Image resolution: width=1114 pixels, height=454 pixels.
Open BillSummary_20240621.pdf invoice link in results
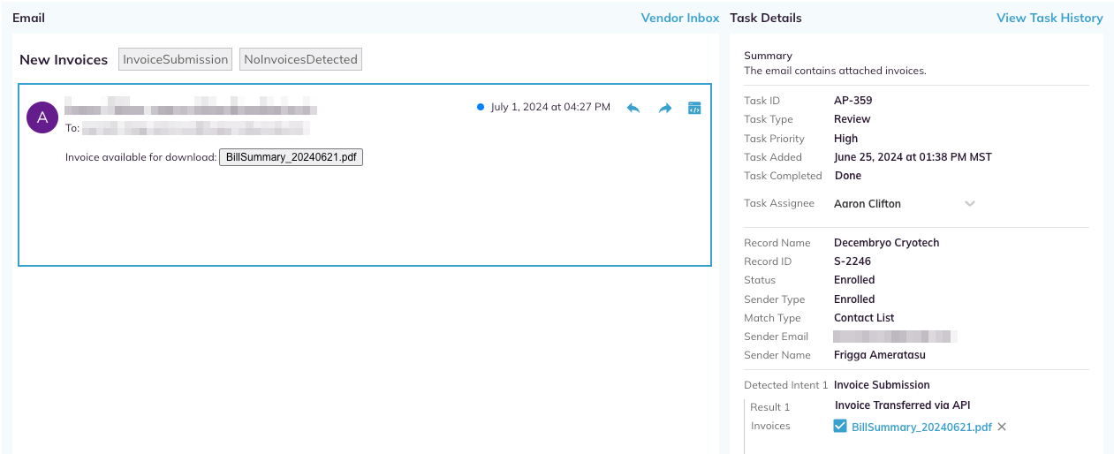pyautogui.click(x=921, y=427)
